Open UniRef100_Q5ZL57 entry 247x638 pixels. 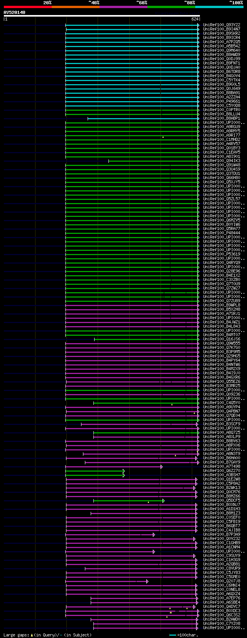(x=222, y=199)
